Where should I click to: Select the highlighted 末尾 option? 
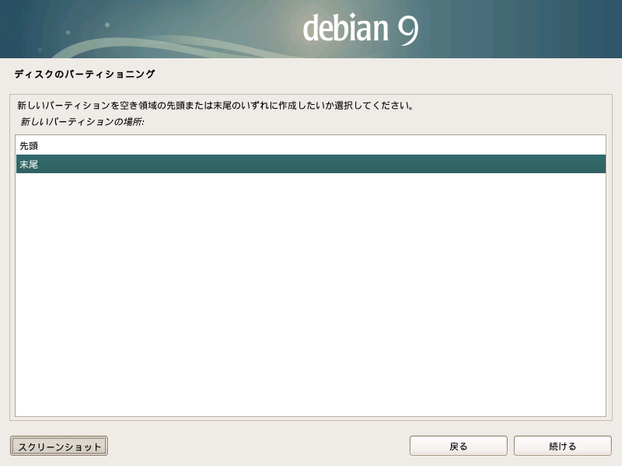(29, 164)
